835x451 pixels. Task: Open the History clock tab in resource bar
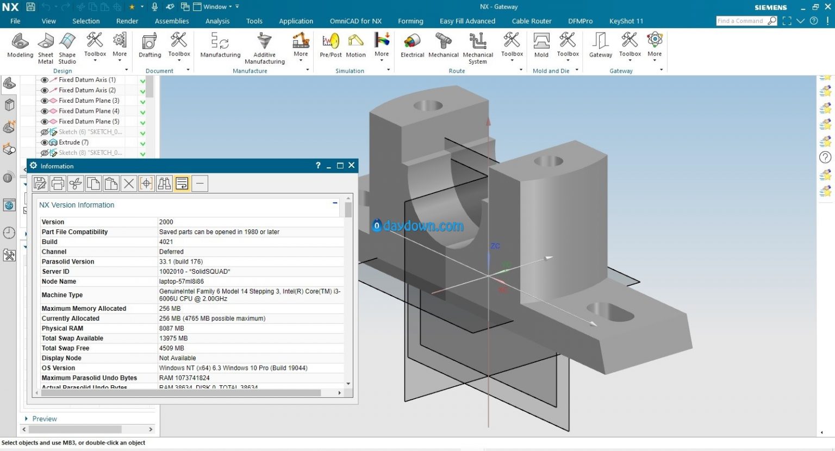(9, 233)
